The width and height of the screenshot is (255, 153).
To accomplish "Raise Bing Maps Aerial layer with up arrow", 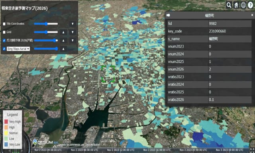I will pyautogui.click(x=63, y=49).
